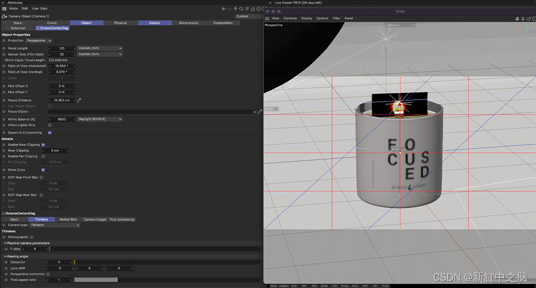This screenshot has height=288, width=536.
Task: Toggle the Orthographic checkbox
Action: coord(31,237)
